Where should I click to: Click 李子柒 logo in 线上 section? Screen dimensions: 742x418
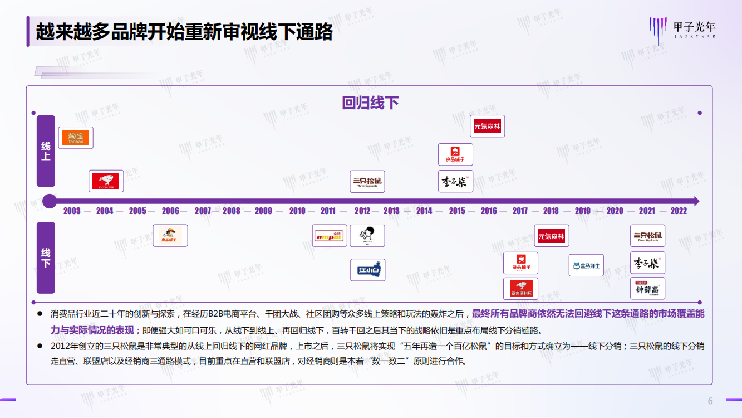click(455, 181)
